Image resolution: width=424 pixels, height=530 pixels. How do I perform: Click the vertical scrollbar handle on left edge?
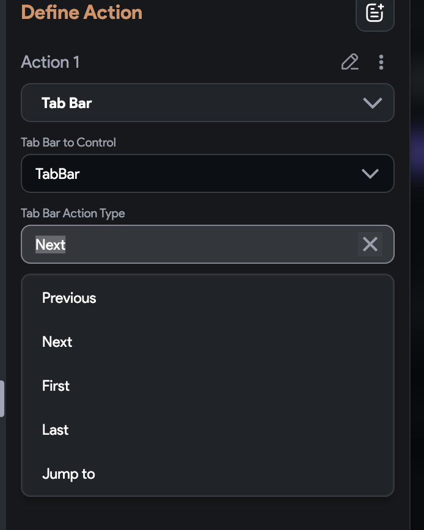pyautogui.click(x=2, y=399)
